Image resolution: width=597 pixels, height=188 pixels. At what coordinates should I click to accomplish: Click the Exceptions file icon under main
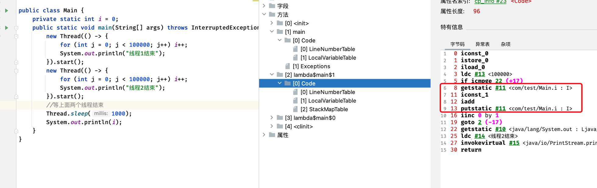click(288, 66)
